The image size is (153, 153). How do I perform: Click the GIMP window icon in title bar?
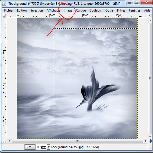(4, 4)
